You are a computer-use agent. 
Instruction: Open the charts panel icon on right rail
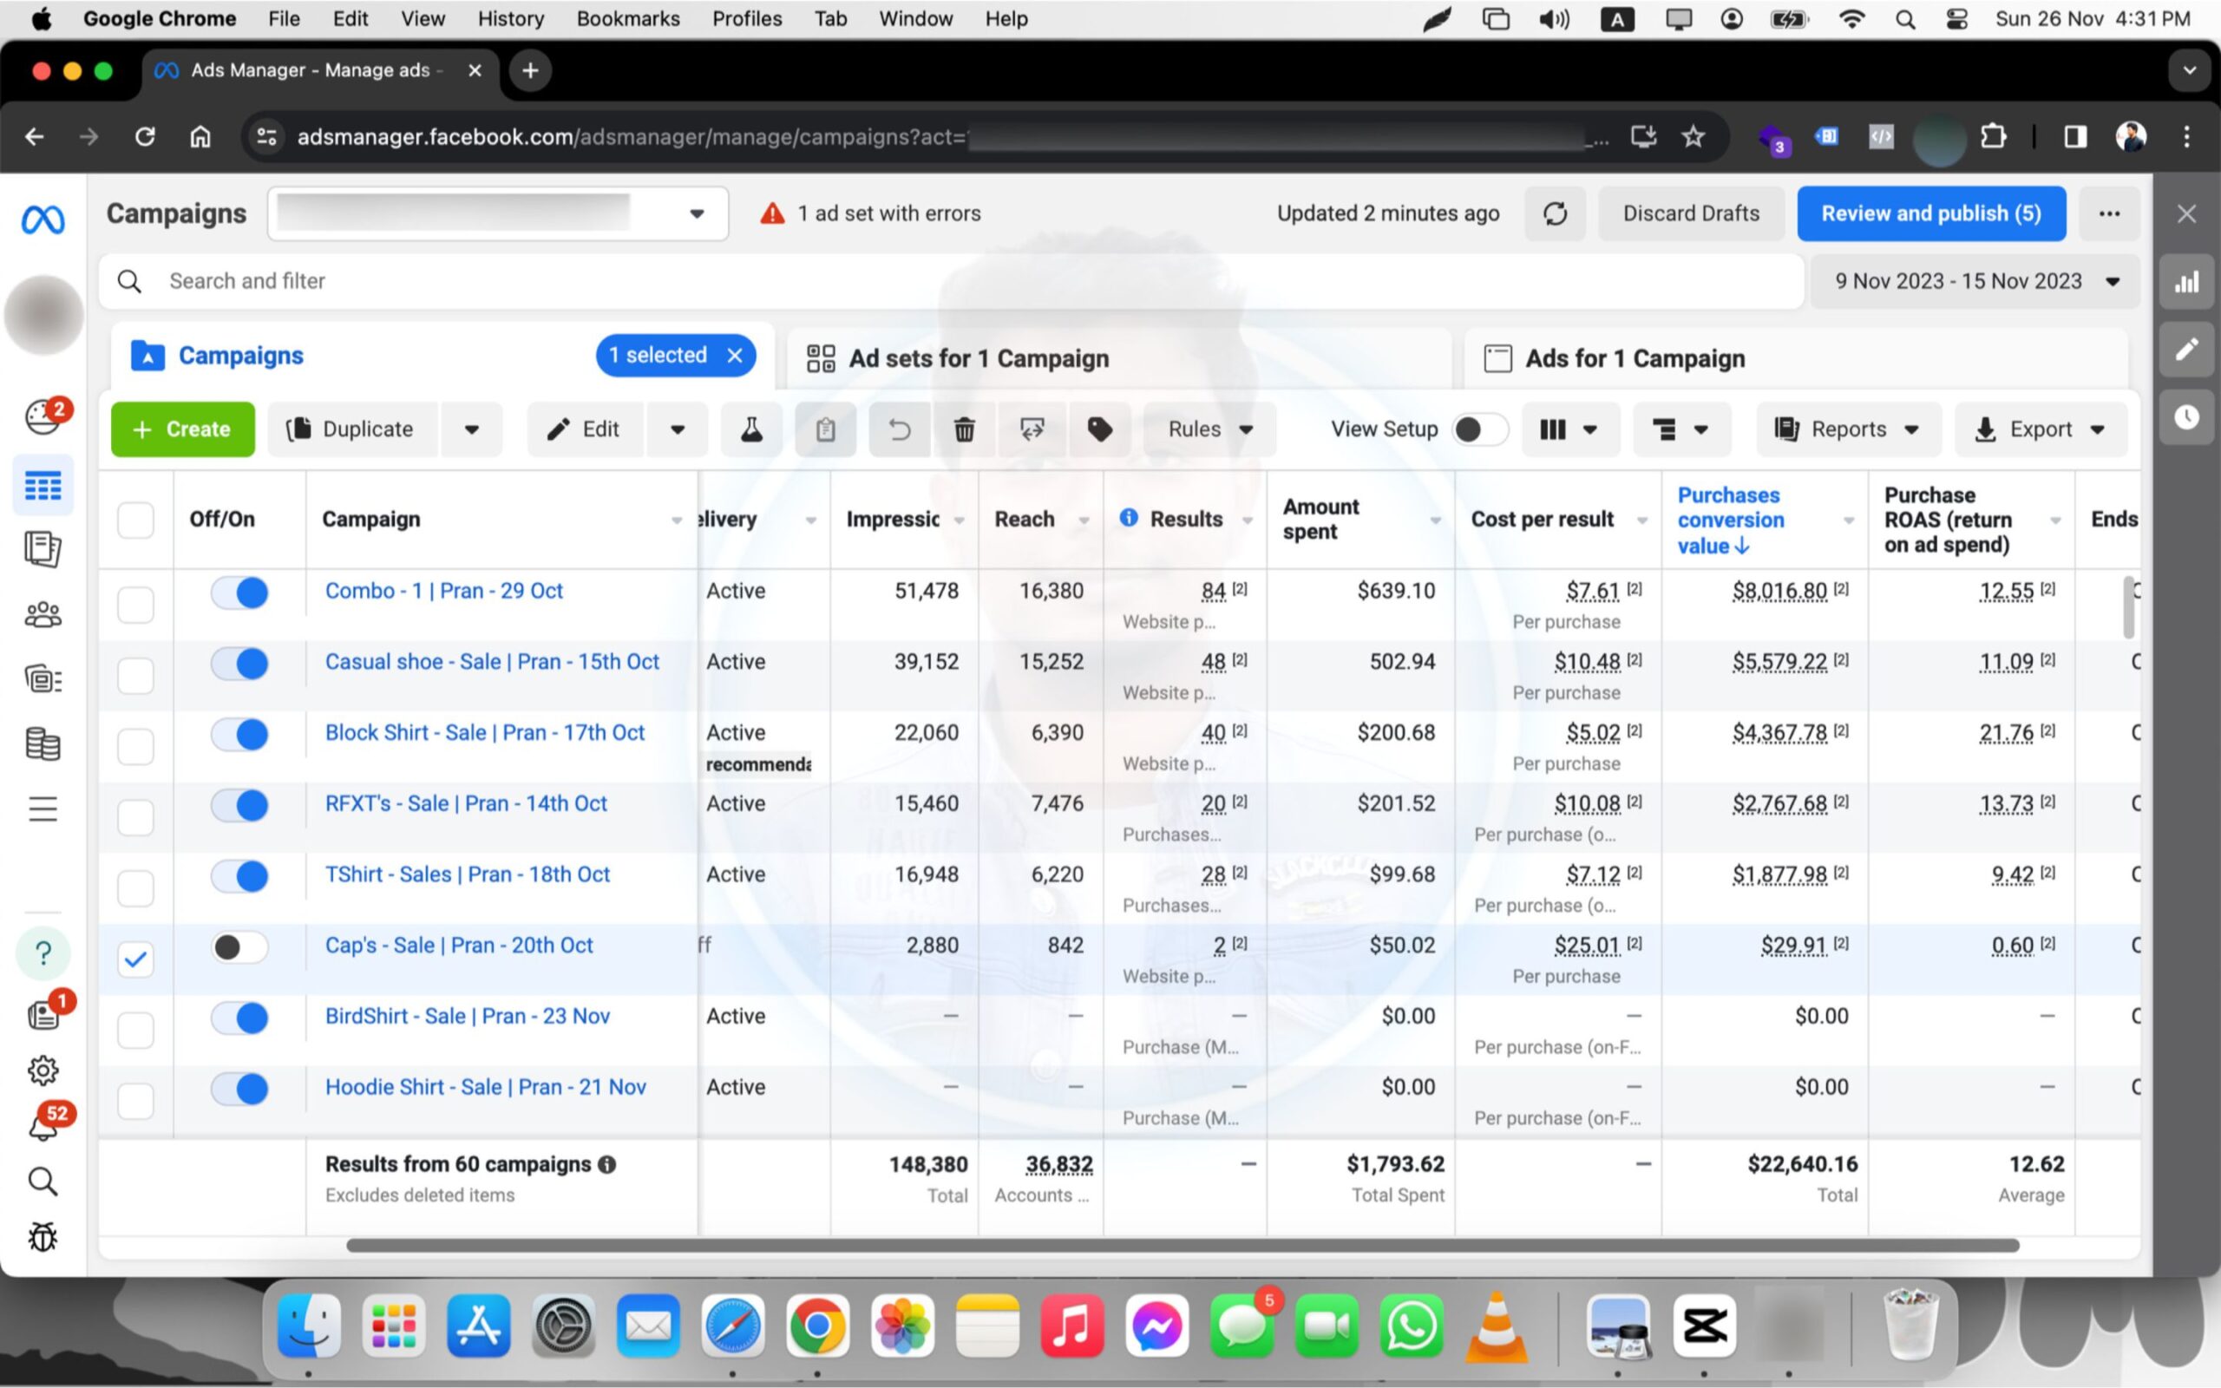pos(2187,282)
